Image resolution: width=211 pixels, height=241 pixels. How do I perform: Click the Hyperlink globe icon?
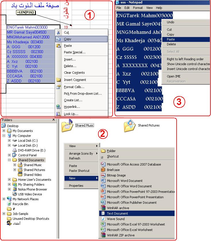click(x=58, y=107)
